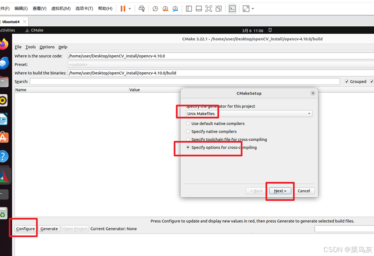Click the build binaries path field

(x=221, y=73)
